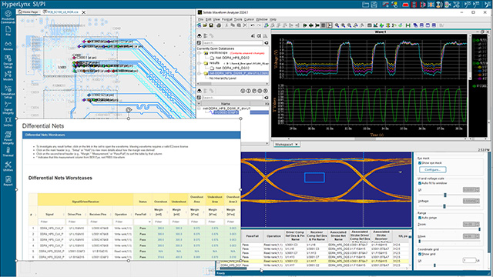The image size is (493, 277).
Task: Click the green H measurement icon in Waveform toolbar
Action: pos(407,25)
